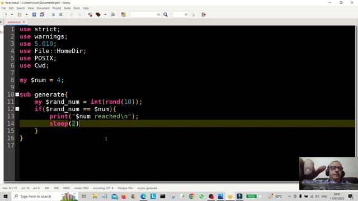This screenshot has height=201, width=358.
Task: Open the Windows Start menu
Action: [x=6, y=196]
